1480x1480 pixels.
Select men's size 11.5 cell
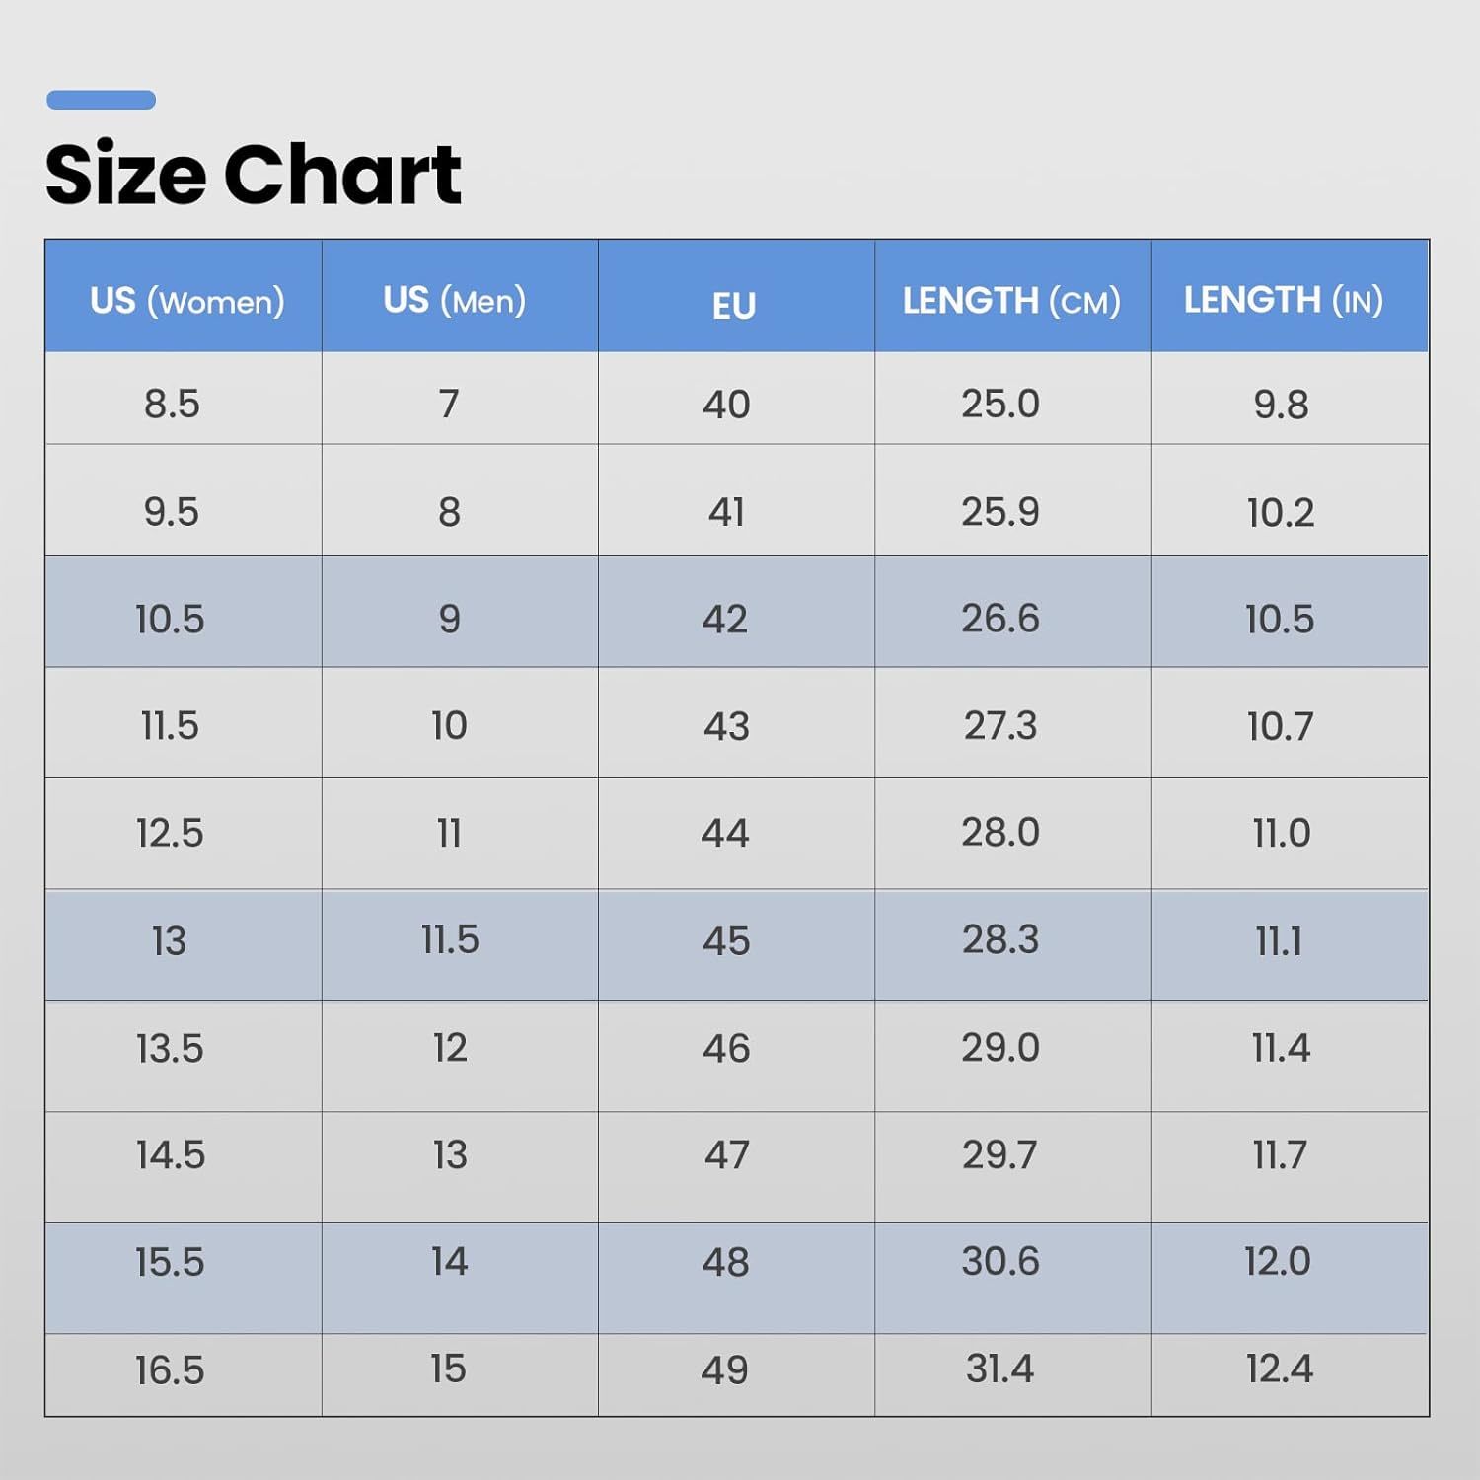460,945
